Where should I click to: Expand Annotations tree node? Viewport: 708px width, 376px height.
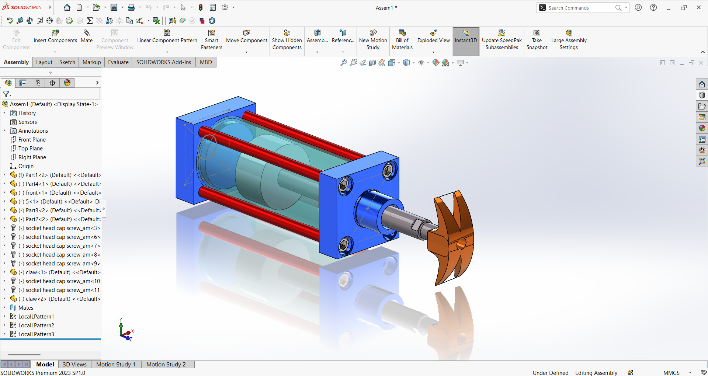[4, 131]
